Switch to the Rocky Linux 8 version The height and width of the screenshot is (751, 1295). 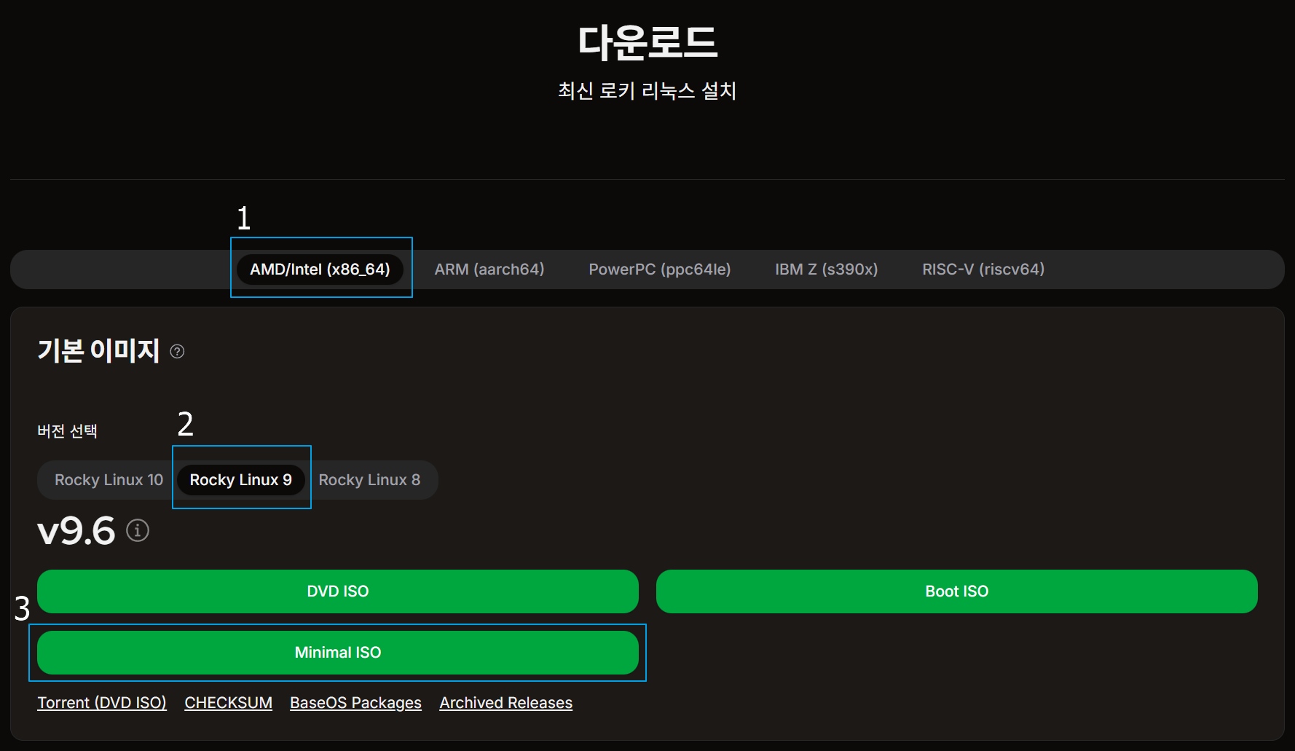click(369, 480)
